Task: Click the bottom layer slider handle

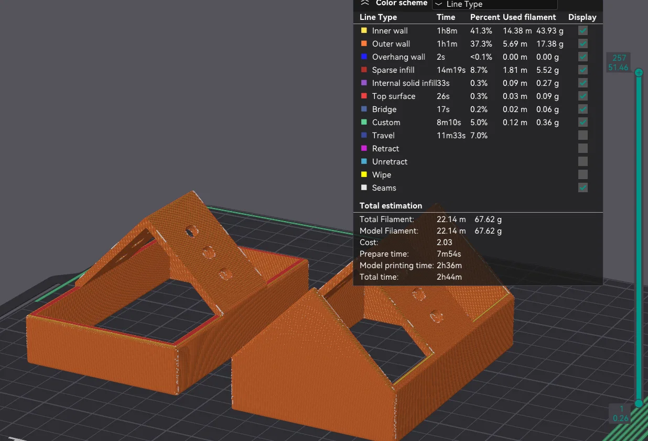Action: point(639,403)
